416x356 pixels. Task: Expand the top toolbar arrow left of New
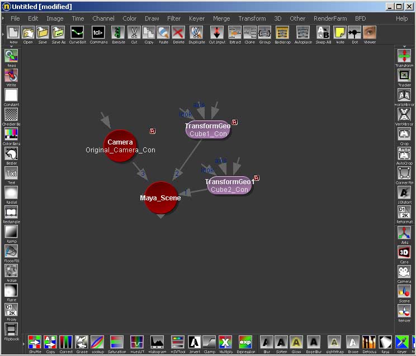coord(3,35)
